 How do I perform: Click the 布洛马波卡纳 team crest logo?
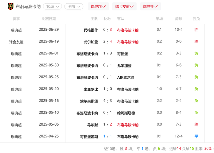click(10, 6)
